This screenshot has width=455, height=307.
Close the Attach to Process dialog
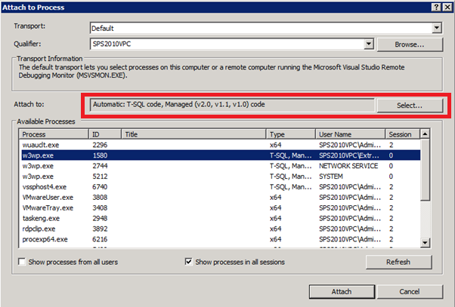coord(447,8)
